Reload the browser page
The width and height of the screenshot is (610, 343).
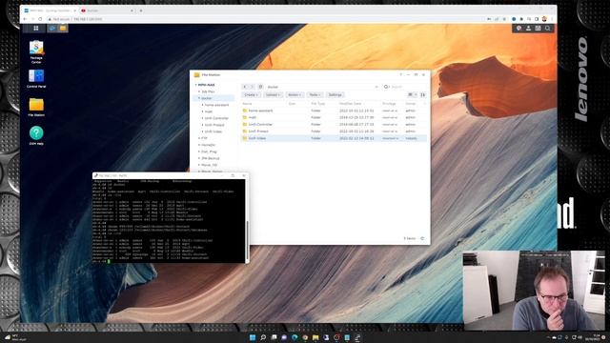(x=40, y=19)
